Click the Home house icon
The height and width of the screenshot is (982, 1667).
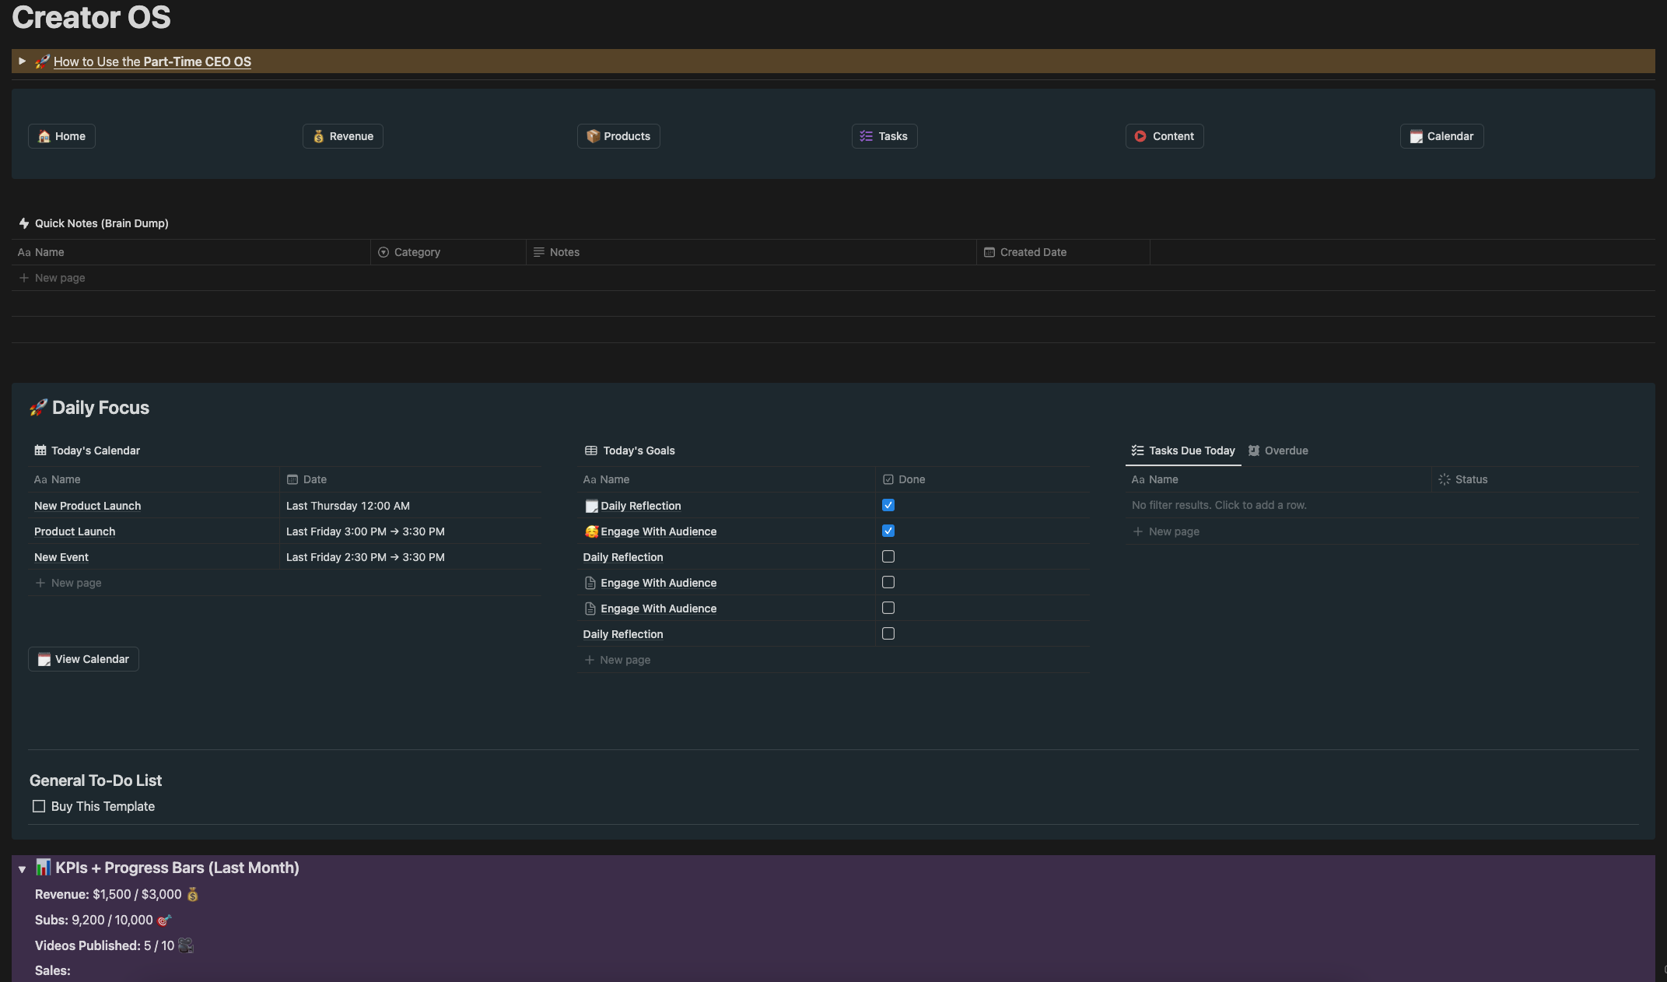point(44,136)
